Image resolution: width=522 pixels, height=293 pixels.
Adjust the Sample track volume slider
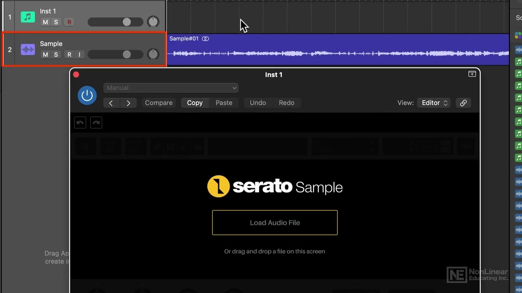point(115,55)
